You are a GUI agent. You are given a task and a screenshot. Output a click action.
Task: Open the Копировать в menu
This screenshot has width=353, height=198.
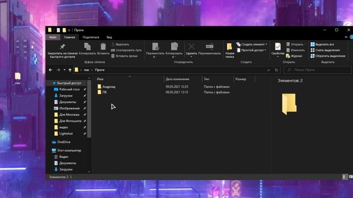tap(174, 51)
